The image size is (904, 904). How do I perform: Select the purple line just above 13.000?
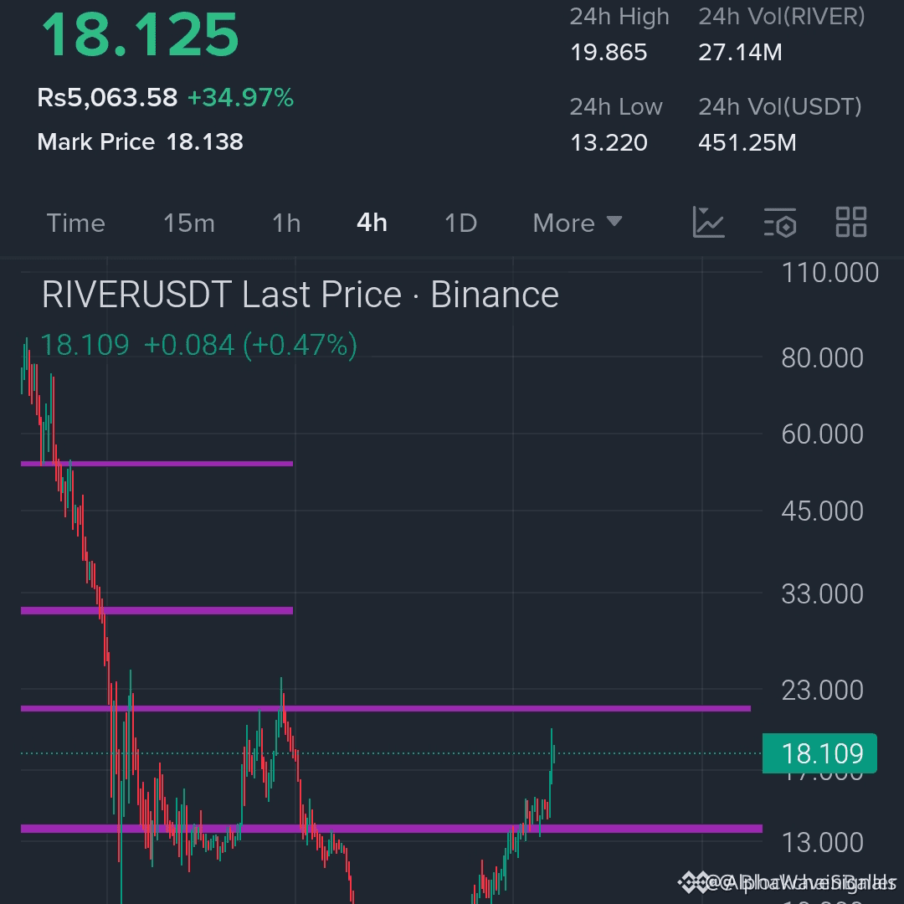coord(392,829)
